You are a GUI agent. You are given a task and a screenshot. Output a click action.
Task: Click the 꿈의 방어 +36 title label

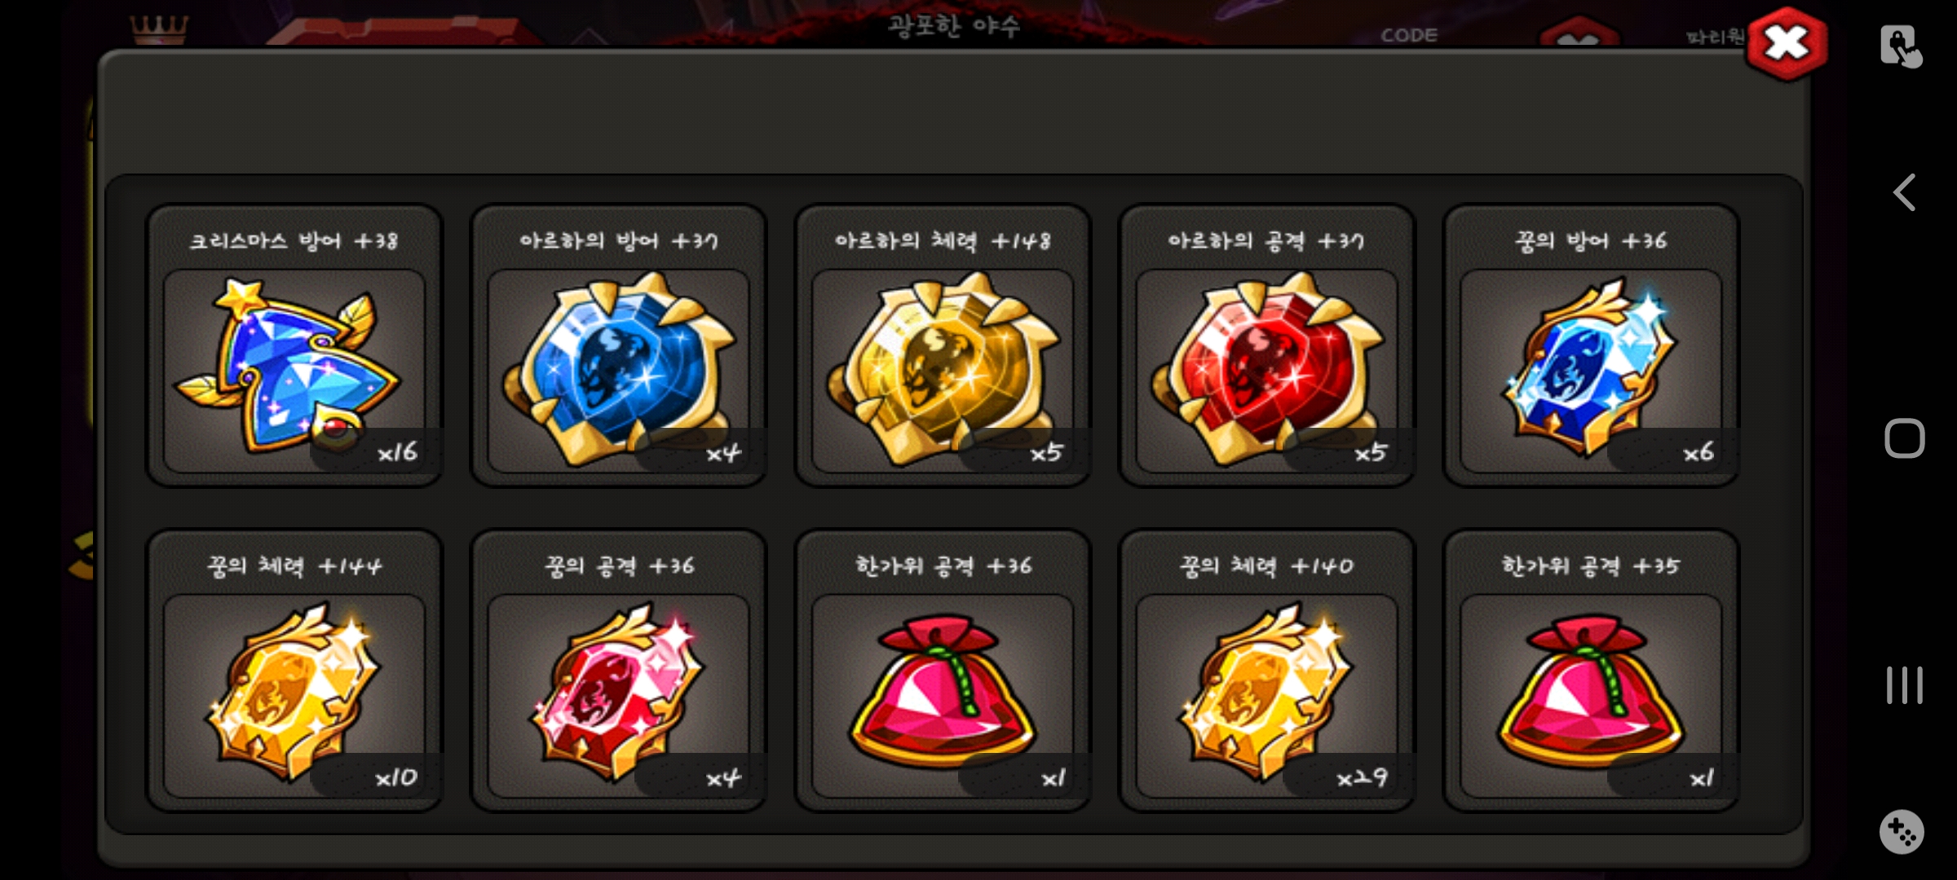coord(1591,241)
